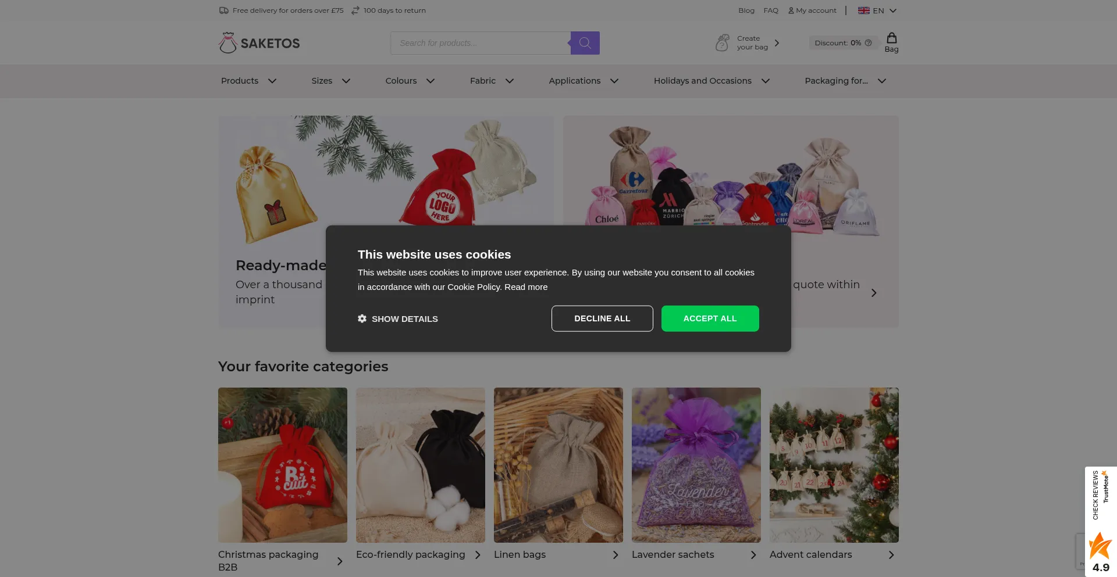This screenshot has height=577, width=1117.
Task: Expand the Packaging for... chevron
Action: (882, 81)
